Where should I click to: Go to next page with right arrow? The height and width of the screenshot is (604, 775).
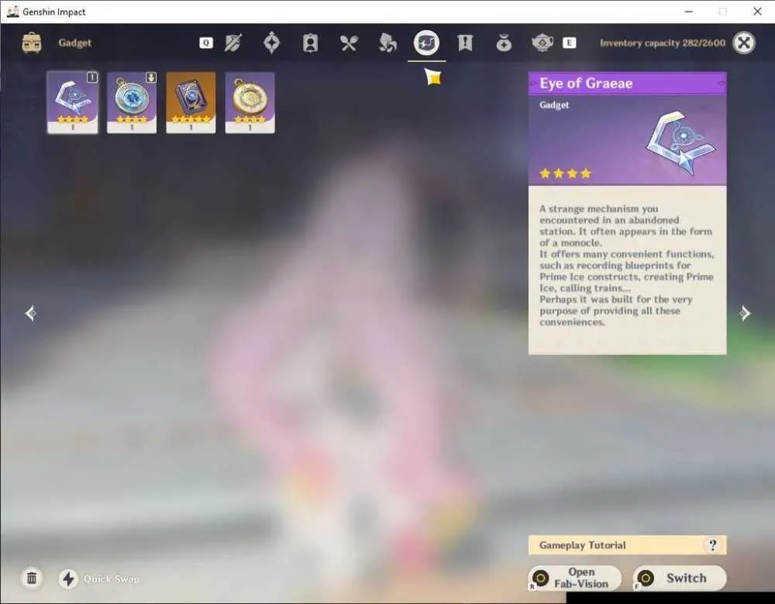pos(744,313)
